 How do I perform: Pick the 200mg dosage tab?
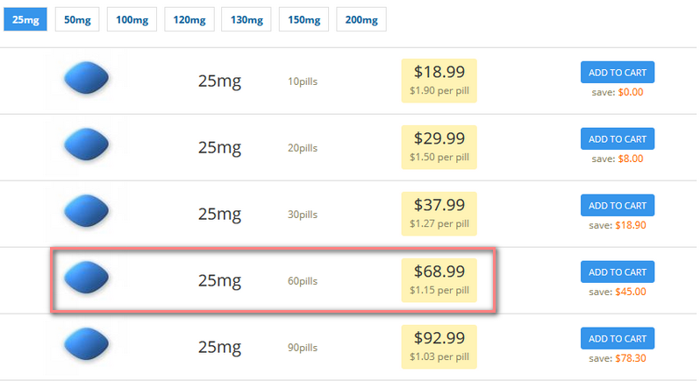click(361, 19)
